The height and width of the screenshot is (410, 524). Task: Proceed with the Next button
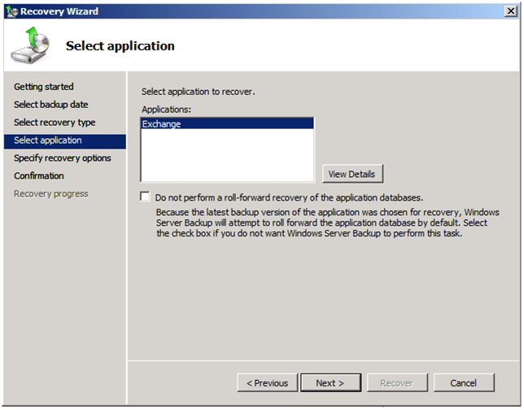(330, 383)
